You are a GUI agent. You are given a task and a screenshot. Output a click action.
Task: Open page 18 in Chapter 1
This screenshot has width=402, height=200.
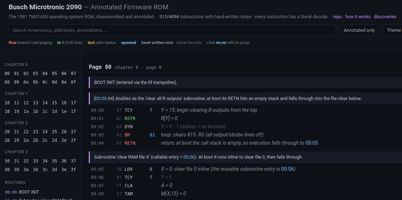click(x=7, y=111)
